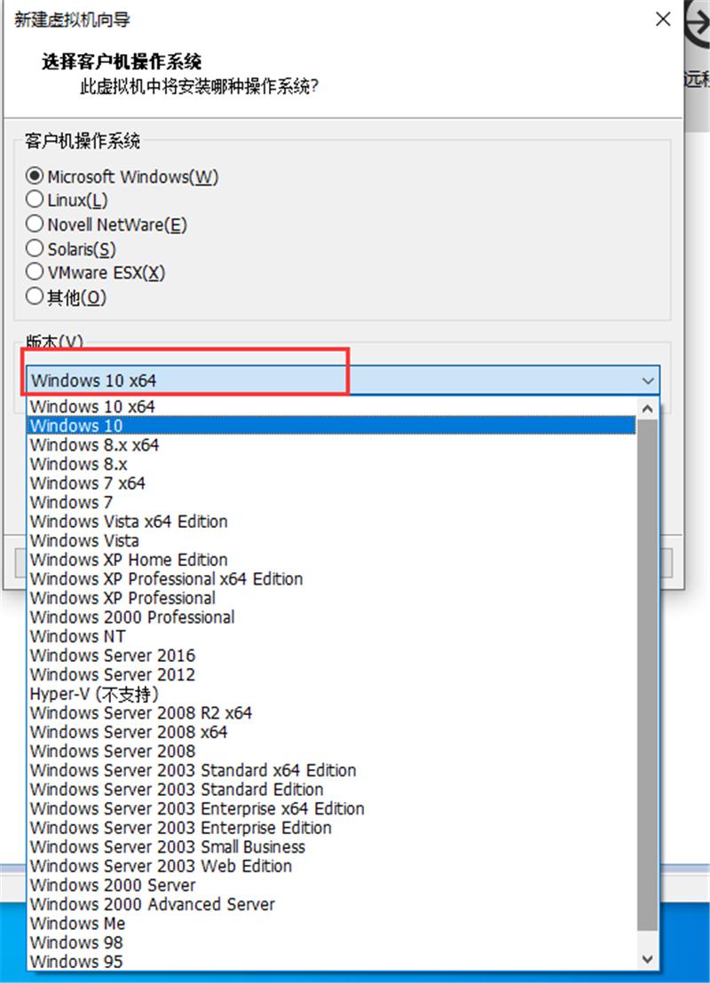Pick Windows XP Home Edition
This screenshot has height=983, width=710.
[x=332, y=560]
